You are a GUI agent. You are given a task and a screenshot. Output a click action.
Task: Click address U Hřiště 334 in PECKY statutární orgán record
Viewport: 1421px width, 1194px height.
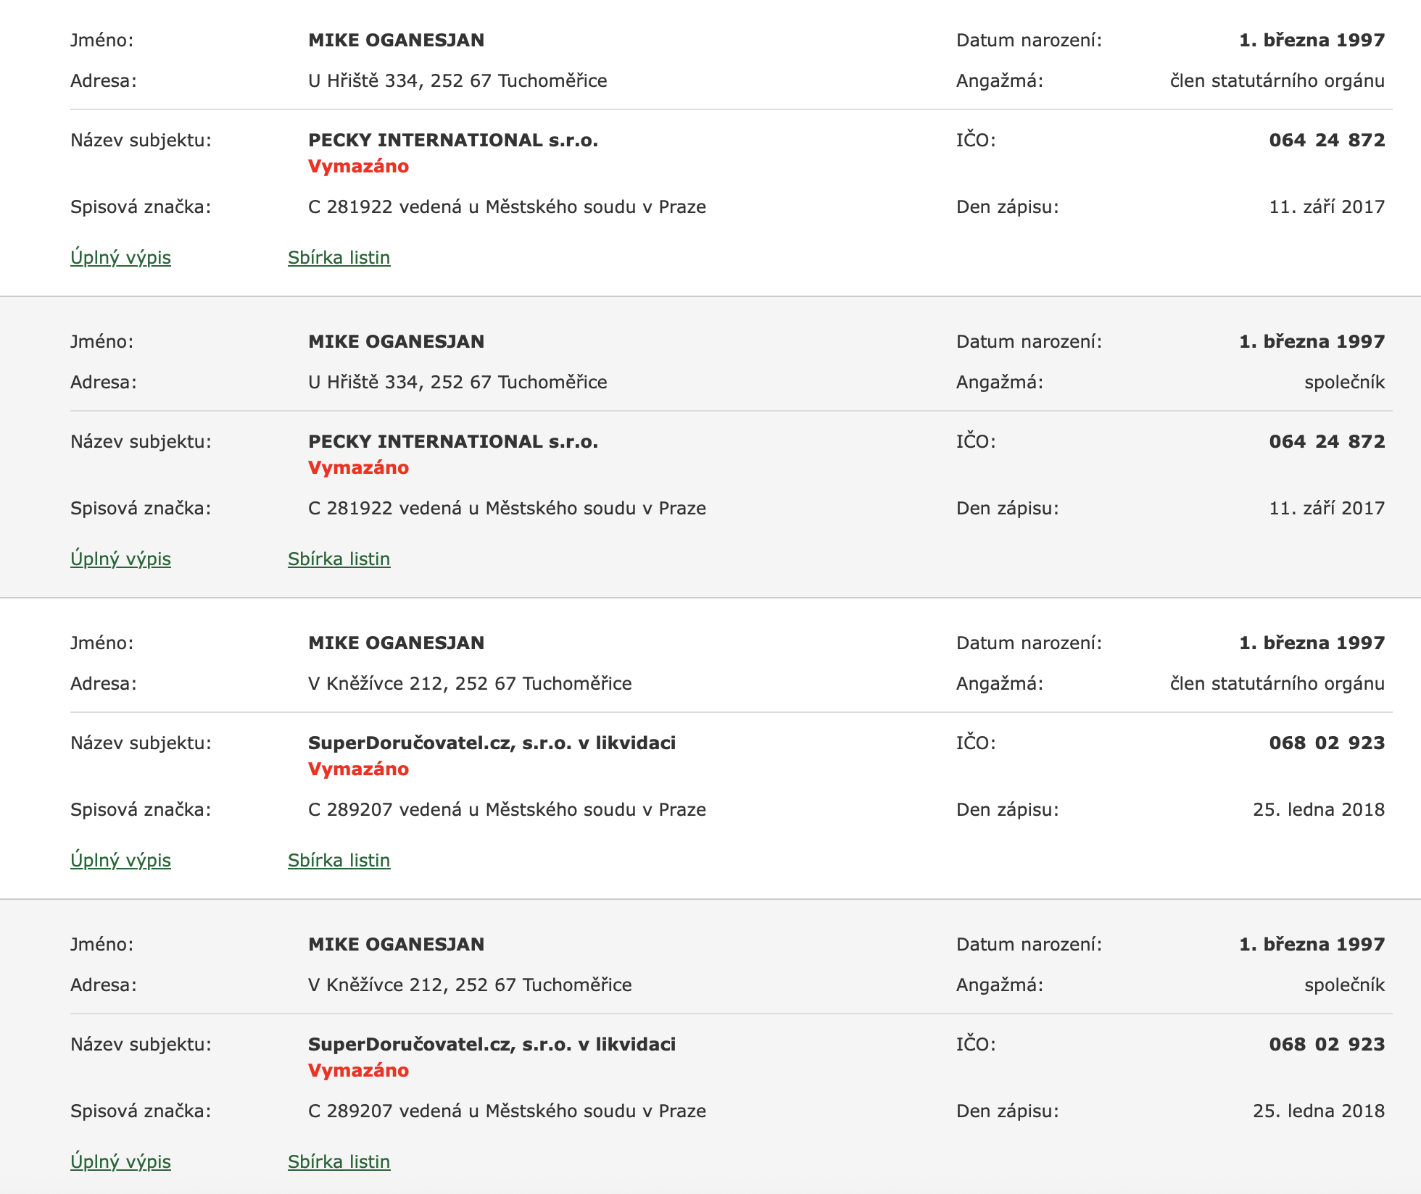[x=457, y=80]
